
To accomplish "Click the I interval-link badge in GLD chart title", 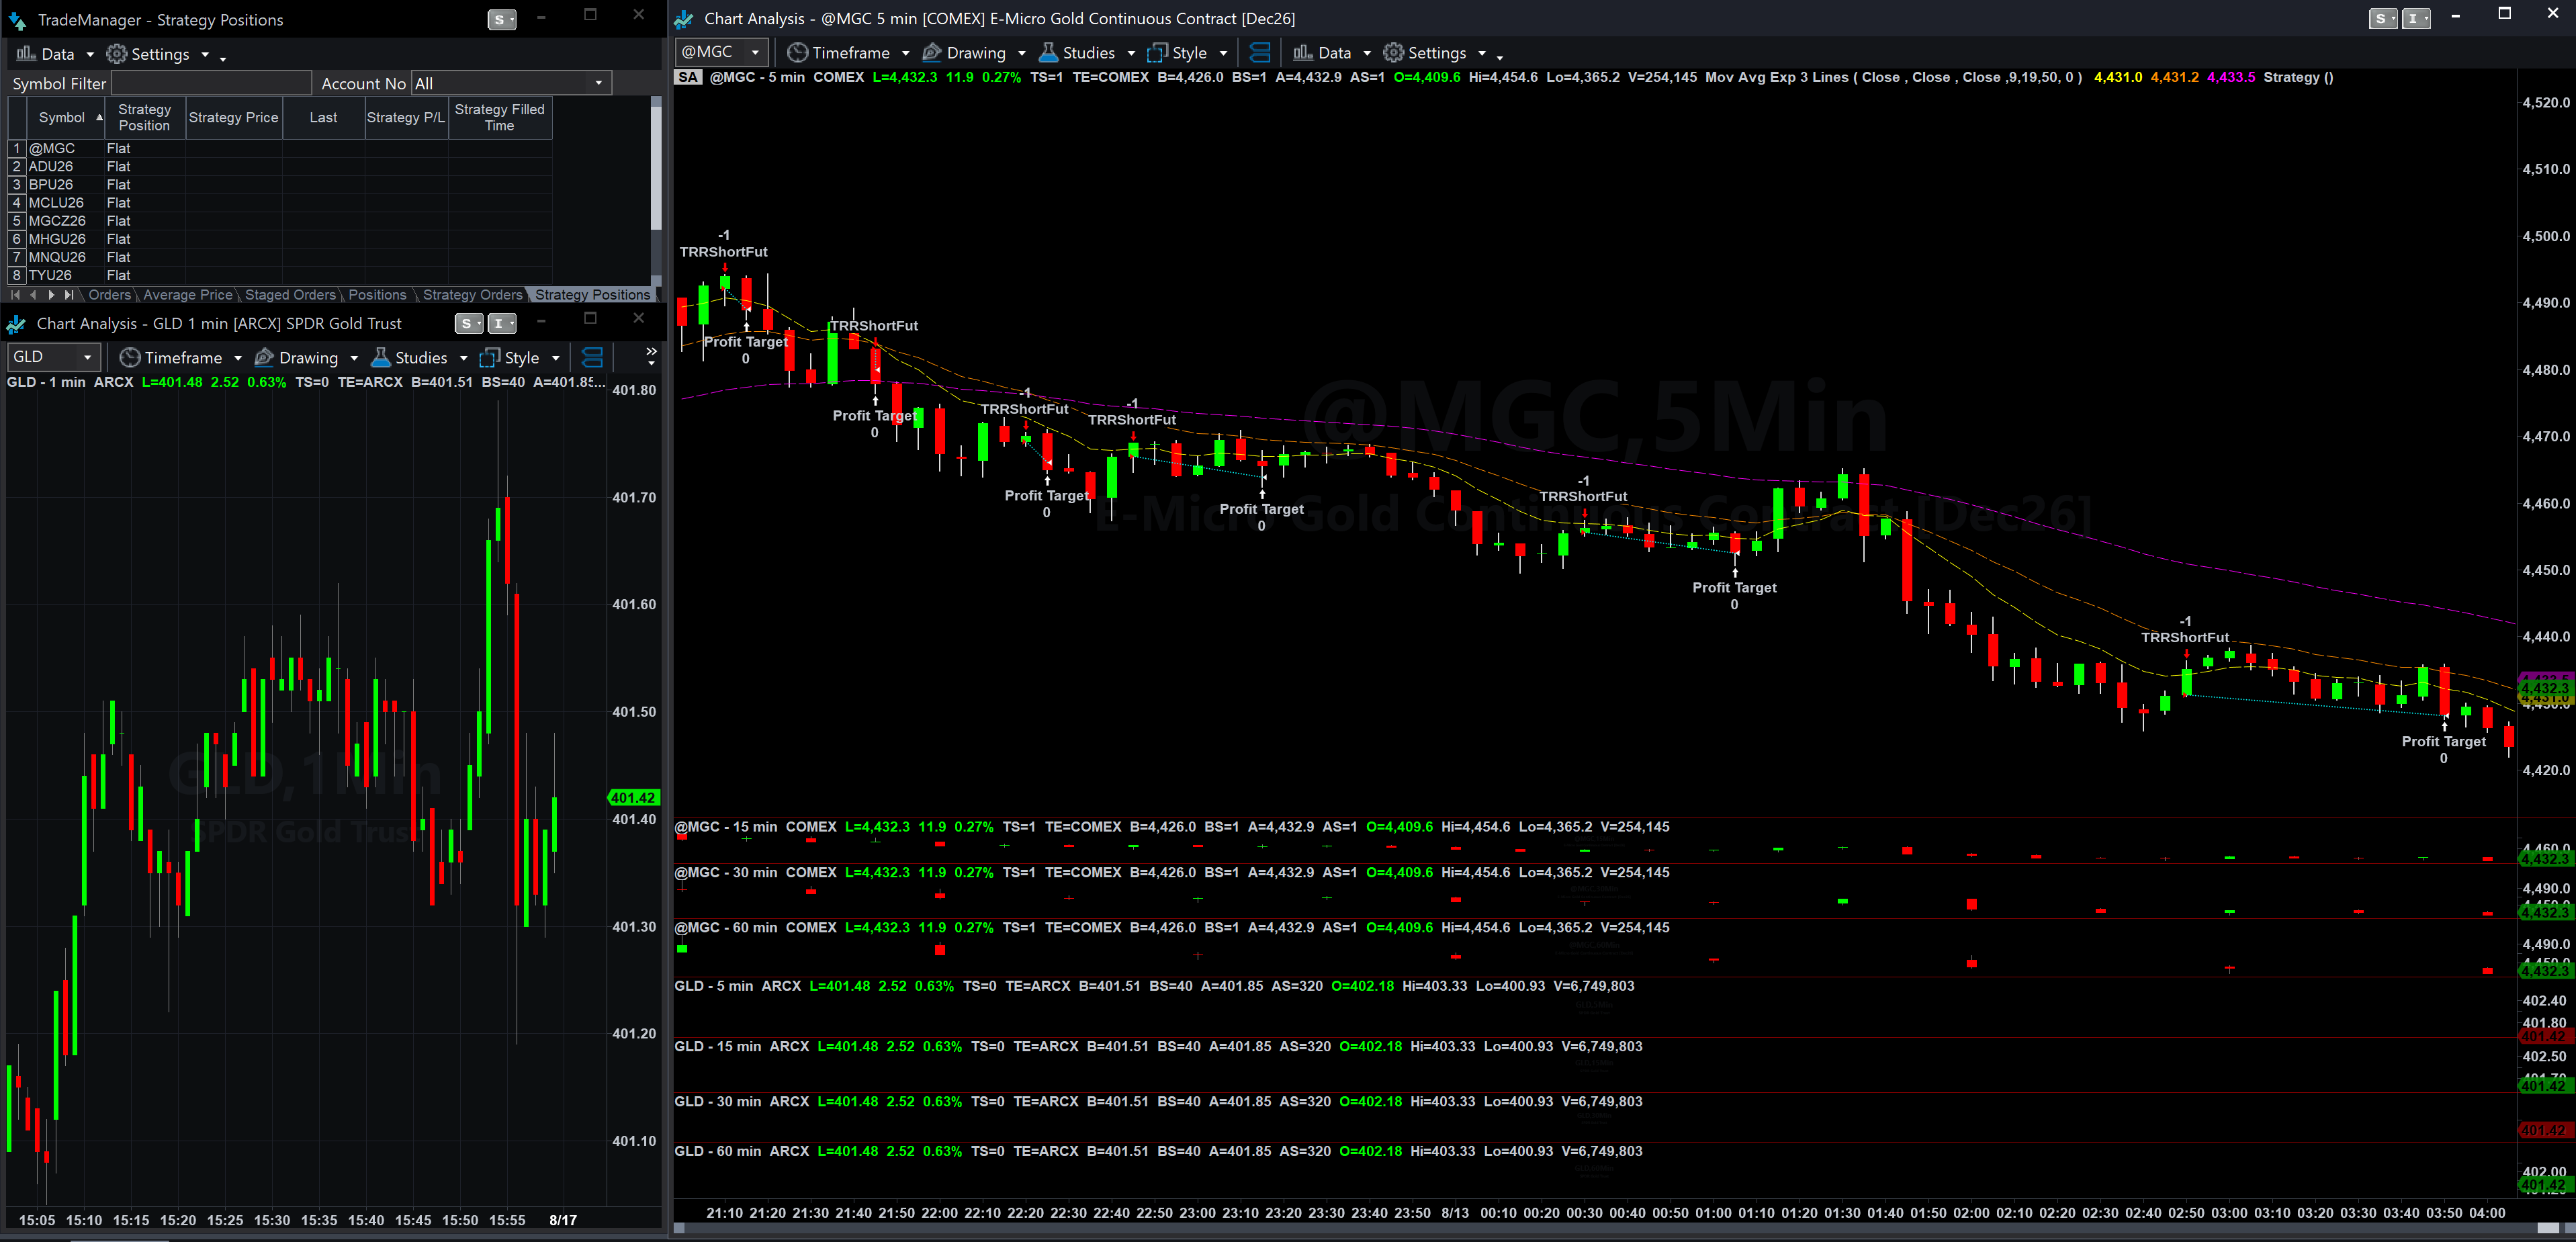I will point(501,323).
